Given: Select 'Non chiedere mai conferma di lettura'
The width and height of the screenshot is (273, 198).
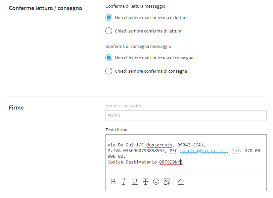Looking at the screenshot, I should pyautogui.click(x=109, y=17).
